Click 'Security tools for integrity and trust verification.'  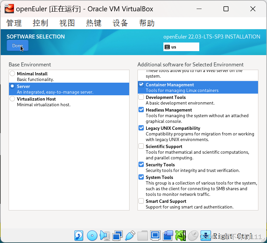[193, 170]
